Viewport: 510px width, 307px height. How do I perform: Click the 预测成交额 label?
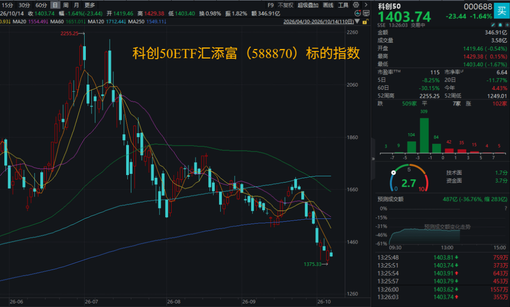(391, 199)
